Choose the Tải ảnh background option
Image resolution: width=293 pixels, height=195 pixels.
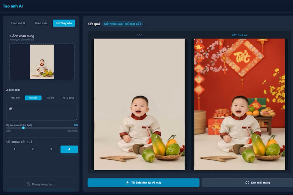tap(50, 98)
